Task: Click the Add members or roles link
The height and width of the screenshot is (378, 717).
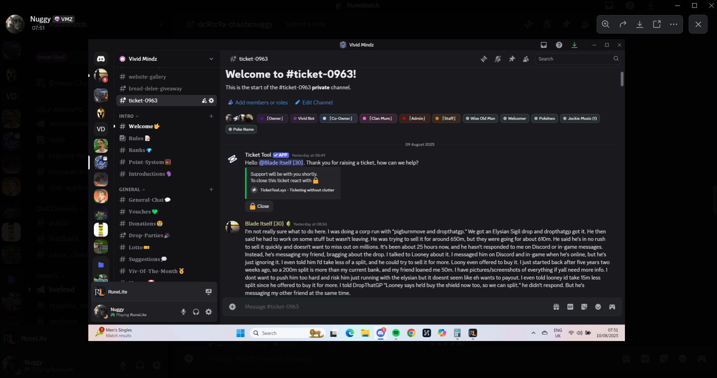Action: [x=258, y=103]
